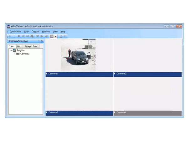Open the Help menu
Screen dimensions: 188x141
click(63, 32)
